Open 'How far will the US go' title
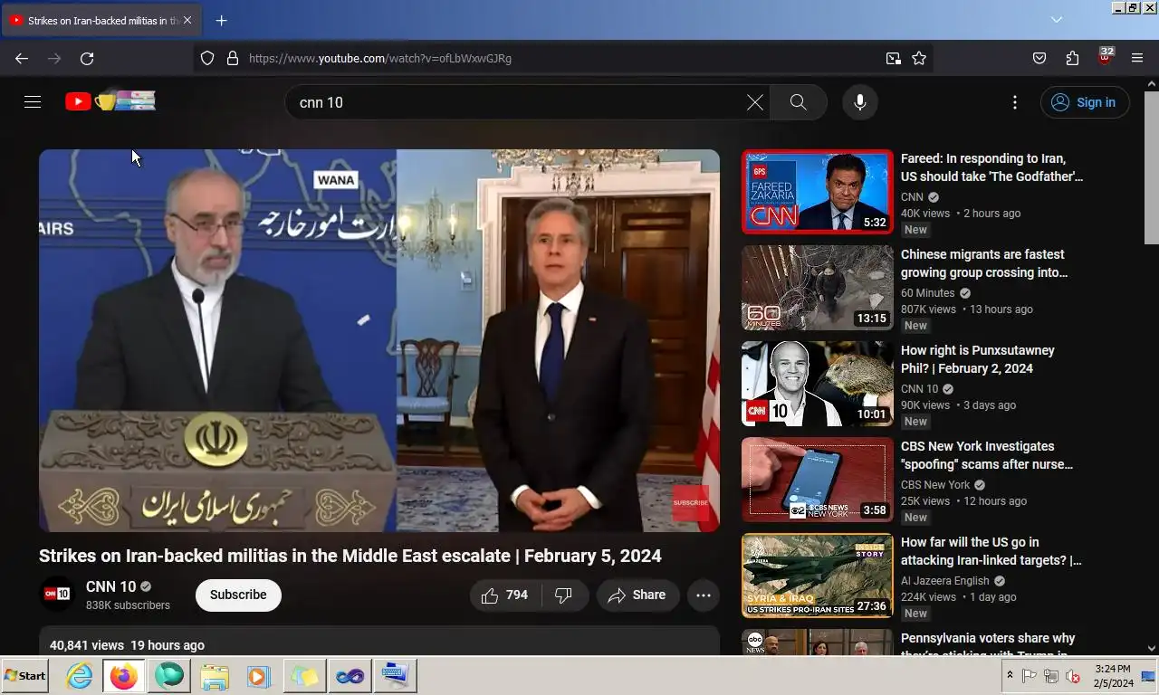Viewport: 1159px width, 695px height. (x=991, y=551)
